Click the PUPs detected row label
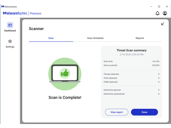Image resolution: width=171 pixels, height=128 pixels. (110, 78)
